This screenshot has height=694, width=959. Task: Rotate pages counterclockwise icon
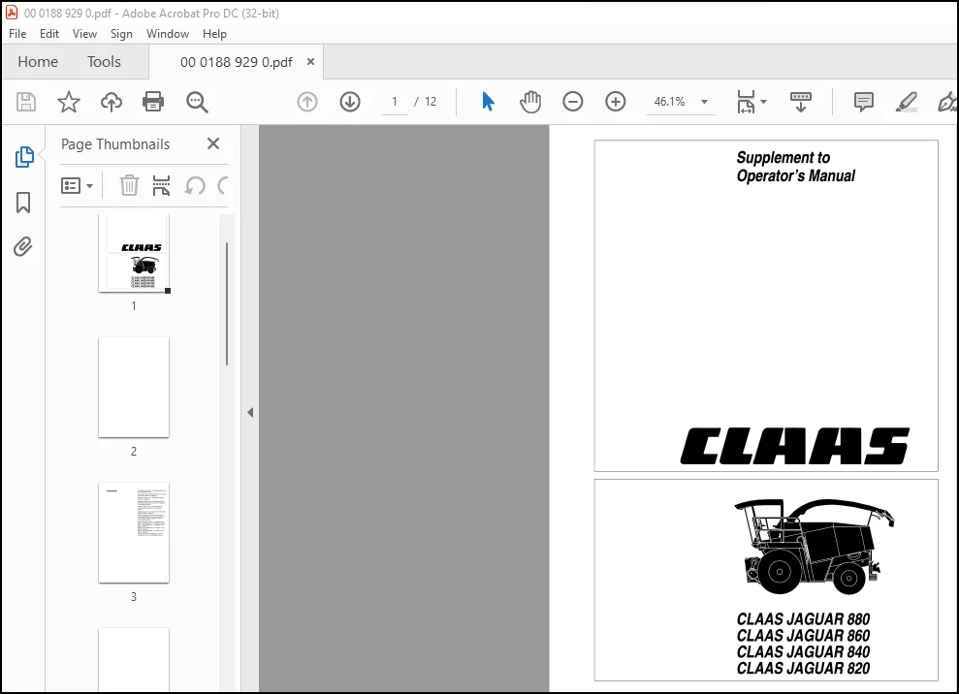195,185
